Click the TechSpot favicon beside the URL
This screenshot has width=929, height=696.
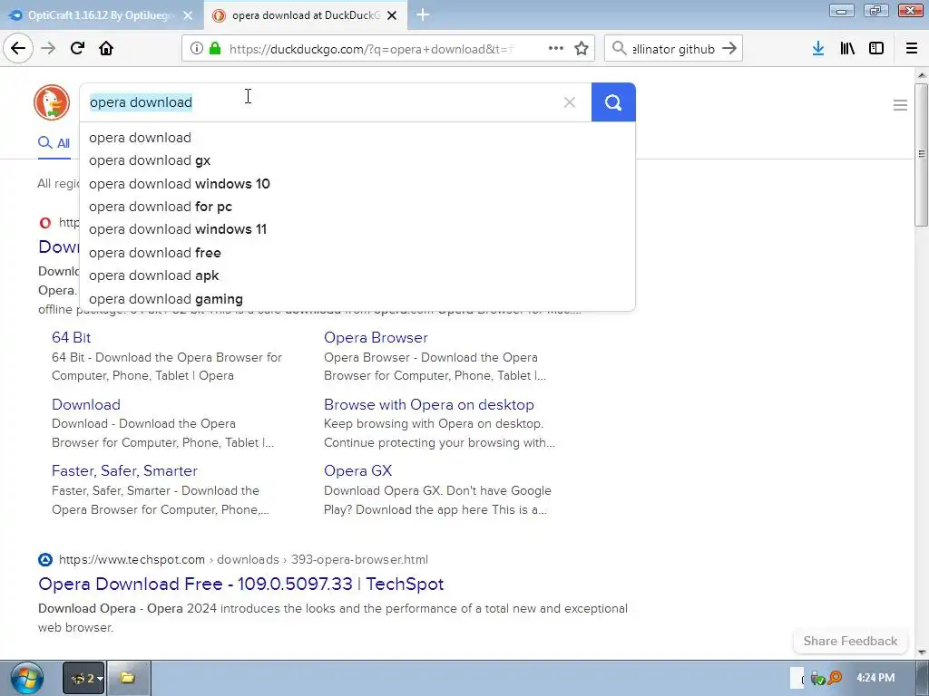point(45,559)
